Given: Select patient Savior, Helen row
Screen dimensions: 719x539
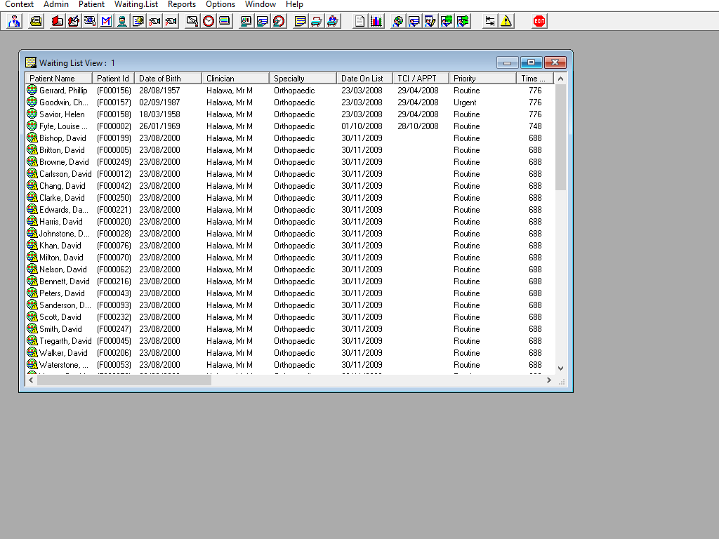Looking at the screenshot, I should pos(290,114).
